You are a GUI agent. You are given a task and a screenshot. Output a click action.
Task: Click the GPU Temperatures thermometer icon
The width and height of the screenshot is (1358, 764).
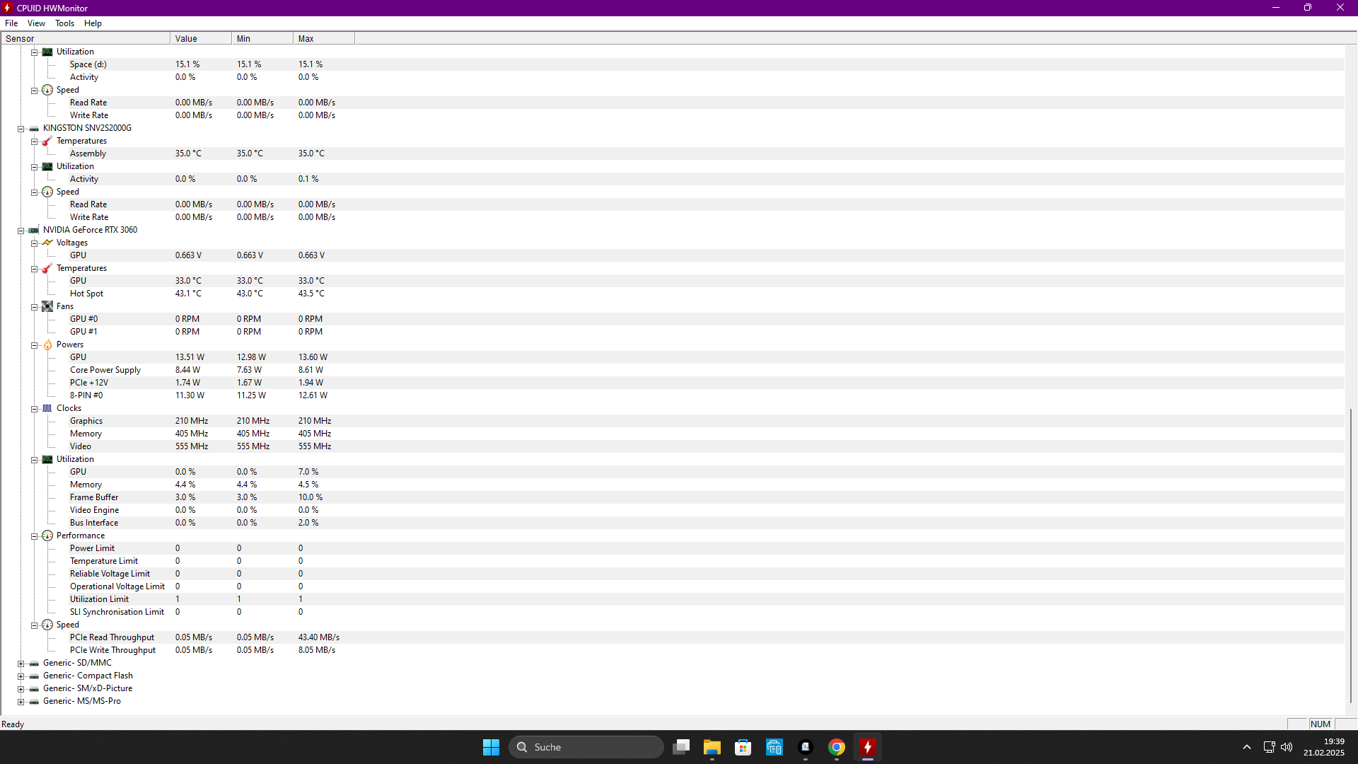[47, 269]
